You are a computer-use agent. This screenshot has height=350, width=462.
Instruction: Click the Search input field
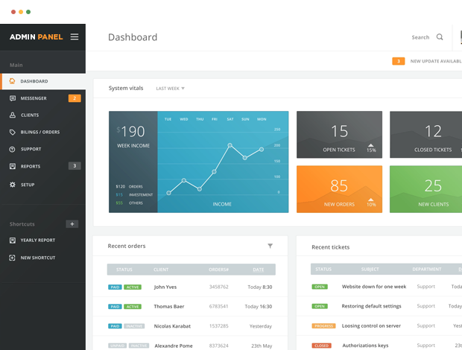coord(420,37)
